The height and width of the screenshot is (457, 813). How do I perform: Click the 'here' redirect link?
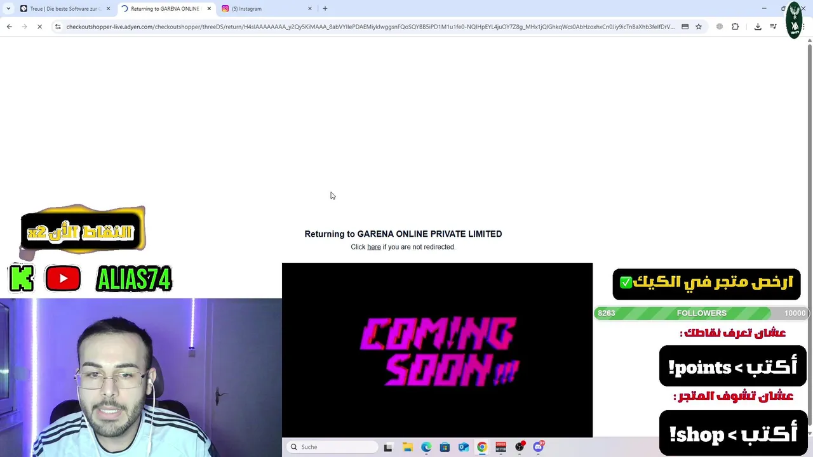374,247
